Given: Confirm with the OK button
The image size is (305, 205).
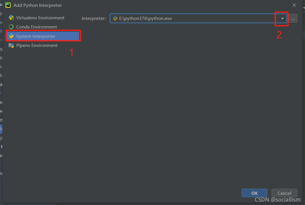Looking at the screenshot, I should click(x=255, y=193).
